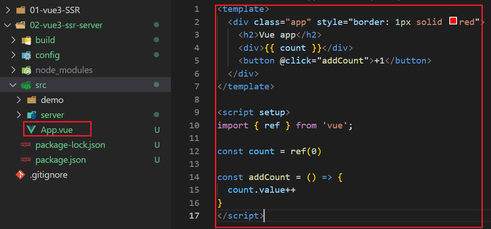Click the U git status of package.json

(157, 160)
